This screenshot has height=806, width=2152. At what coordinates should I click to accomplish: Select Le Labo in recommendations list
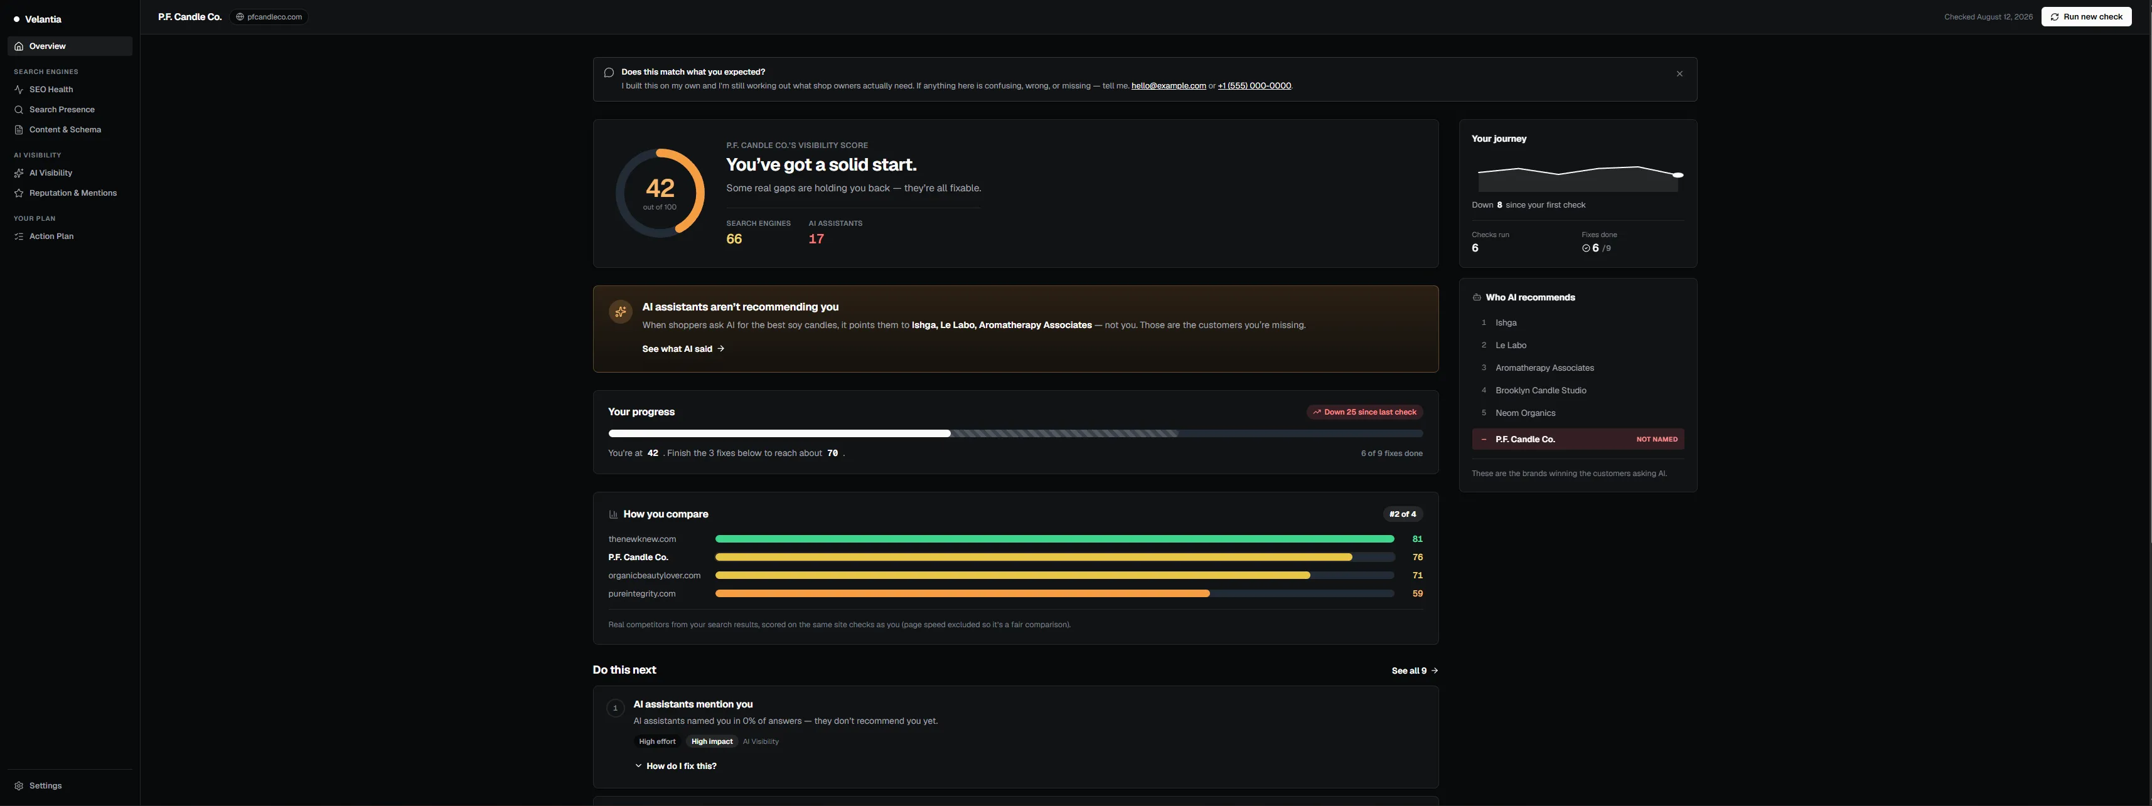(1577, 345)
